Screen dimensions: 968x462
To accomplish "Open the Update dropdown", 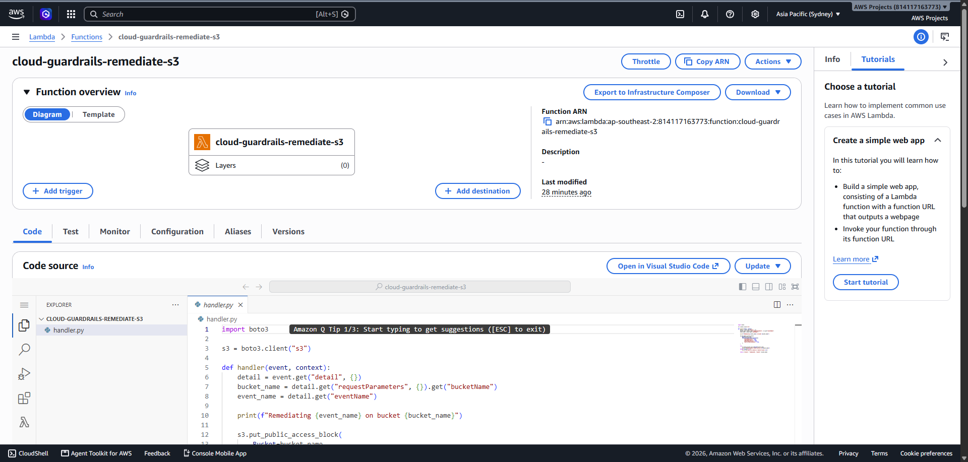I will [763, 266].
